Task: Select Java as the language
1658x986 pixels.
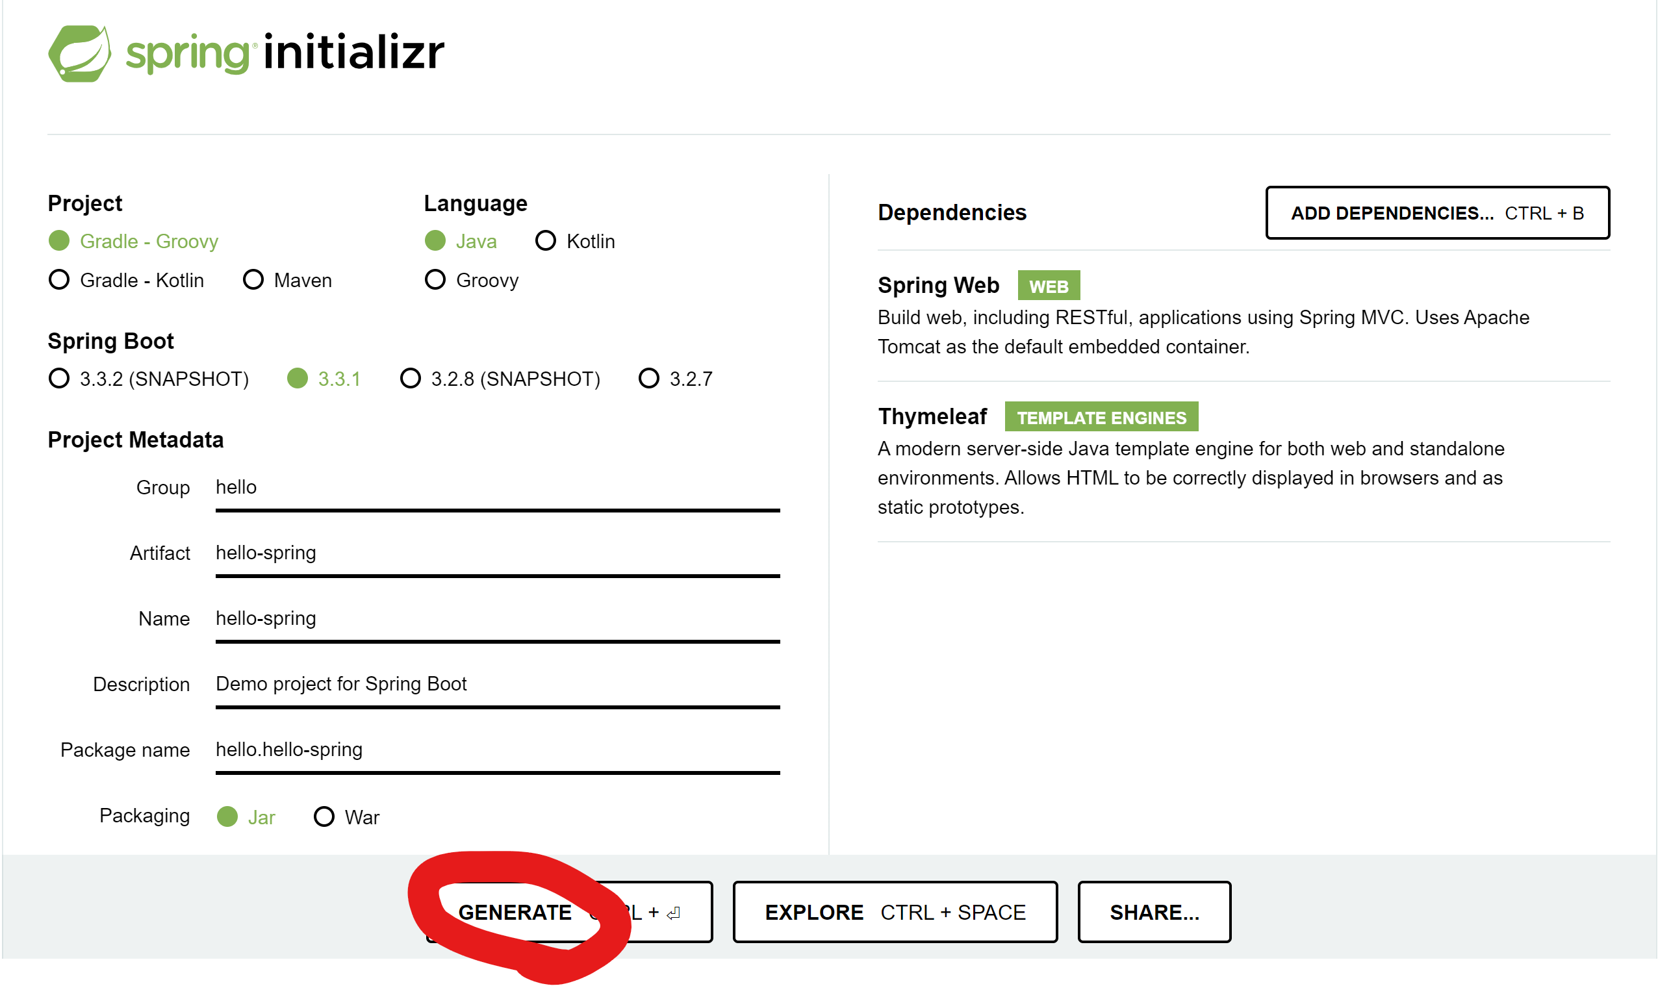Action: click(x=461, y=241)
